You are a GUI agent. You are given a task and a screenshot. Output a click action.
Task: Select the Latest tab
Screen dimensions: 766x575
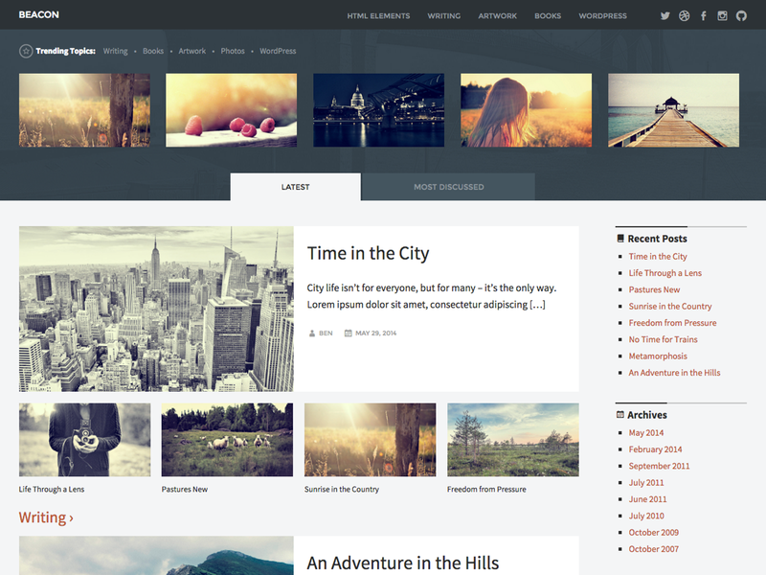[x=295, y=187]
